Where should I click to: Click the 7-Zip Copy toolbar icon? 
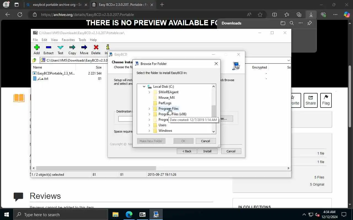point(72,50)
